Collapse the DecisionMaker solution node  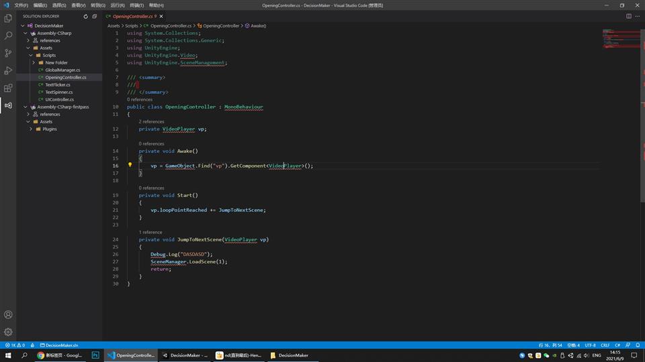click(23, 26)
